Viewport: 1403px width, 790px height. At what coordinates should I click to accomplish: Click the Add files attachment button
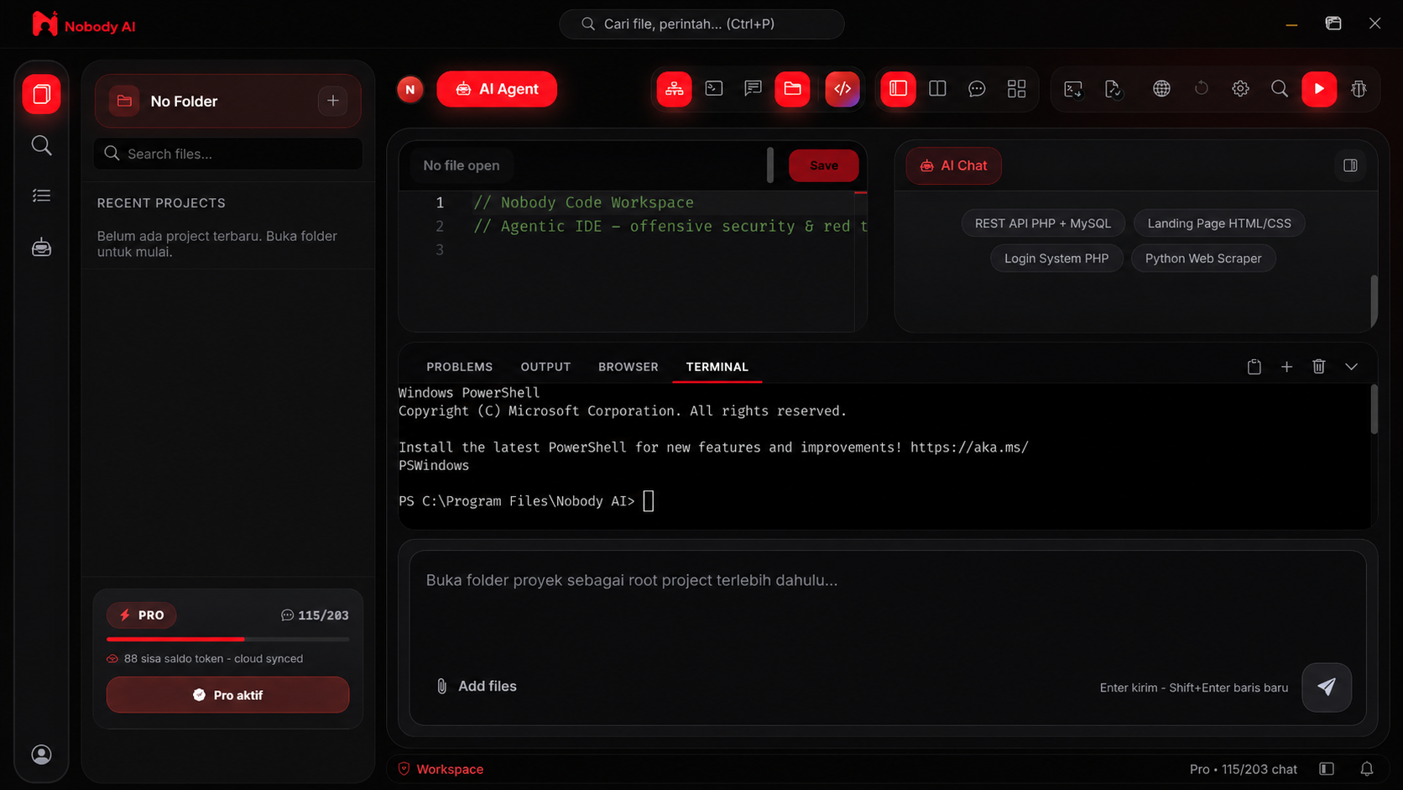point(476,686)
